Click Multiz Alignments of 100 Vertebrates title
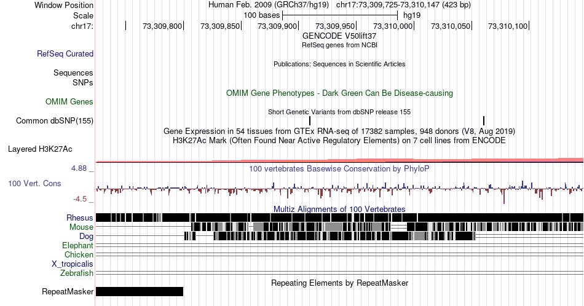The width and height of the screenshot is (584, 306). click(339, 209)
